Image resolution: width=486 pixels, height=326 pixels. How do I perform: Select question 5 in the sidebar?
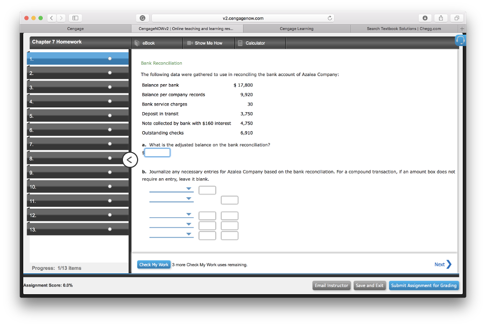[78, 115]
